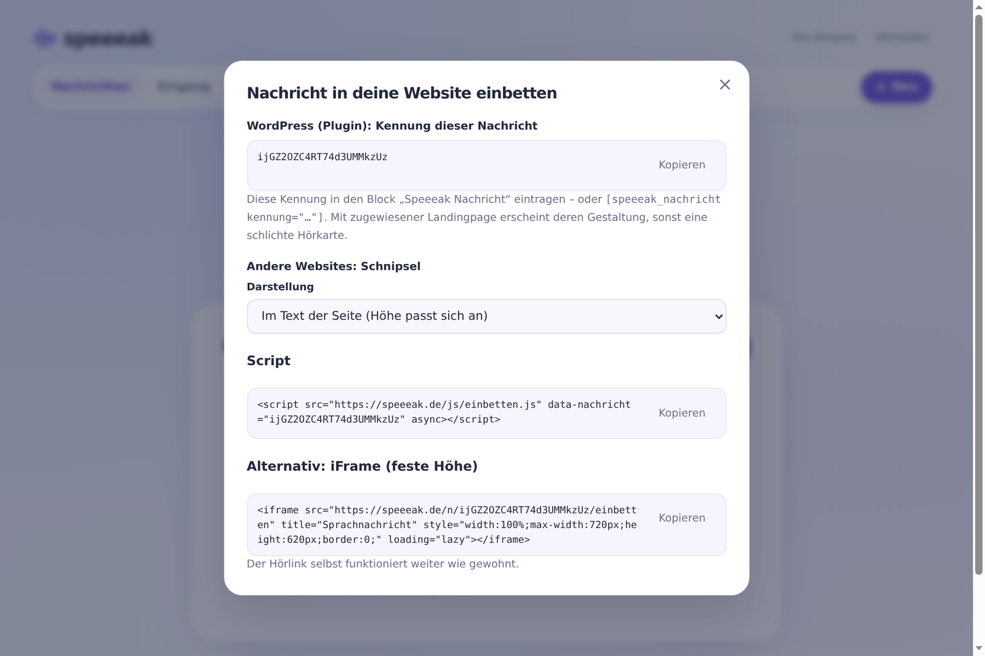Image resolution: width=985 pixels, height=656 pixels.
Task: Click the purple Neu button behind dialog
Action: (x=896, y=87)
